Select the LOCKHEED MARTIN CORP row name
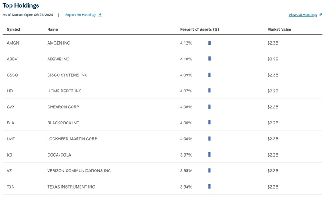The width and height of the screenshot is (326, 198). [72, 139]
